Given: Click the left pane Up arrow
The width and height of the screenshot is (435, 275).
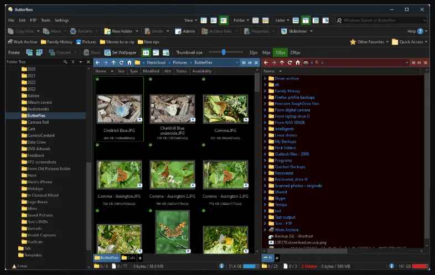Looking at the screenshot, I should pos(113,62).
